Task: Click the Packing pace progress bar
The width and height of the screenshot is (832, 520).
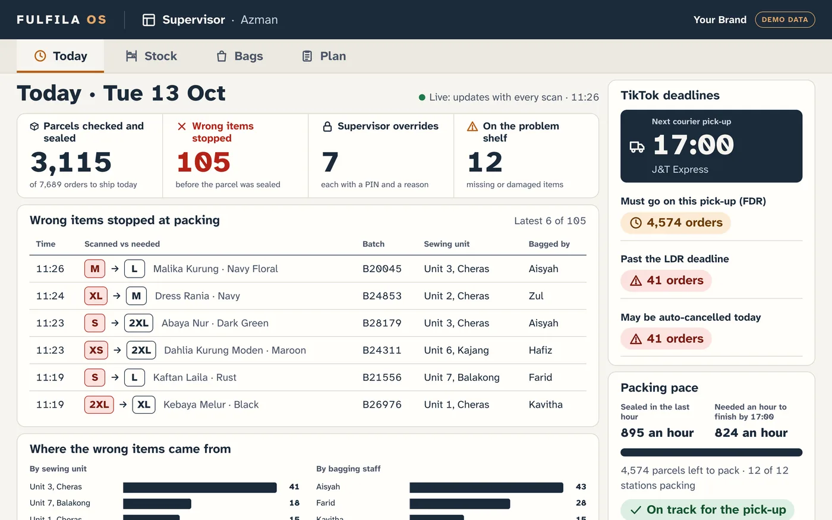Action: (x=711, y=452)
